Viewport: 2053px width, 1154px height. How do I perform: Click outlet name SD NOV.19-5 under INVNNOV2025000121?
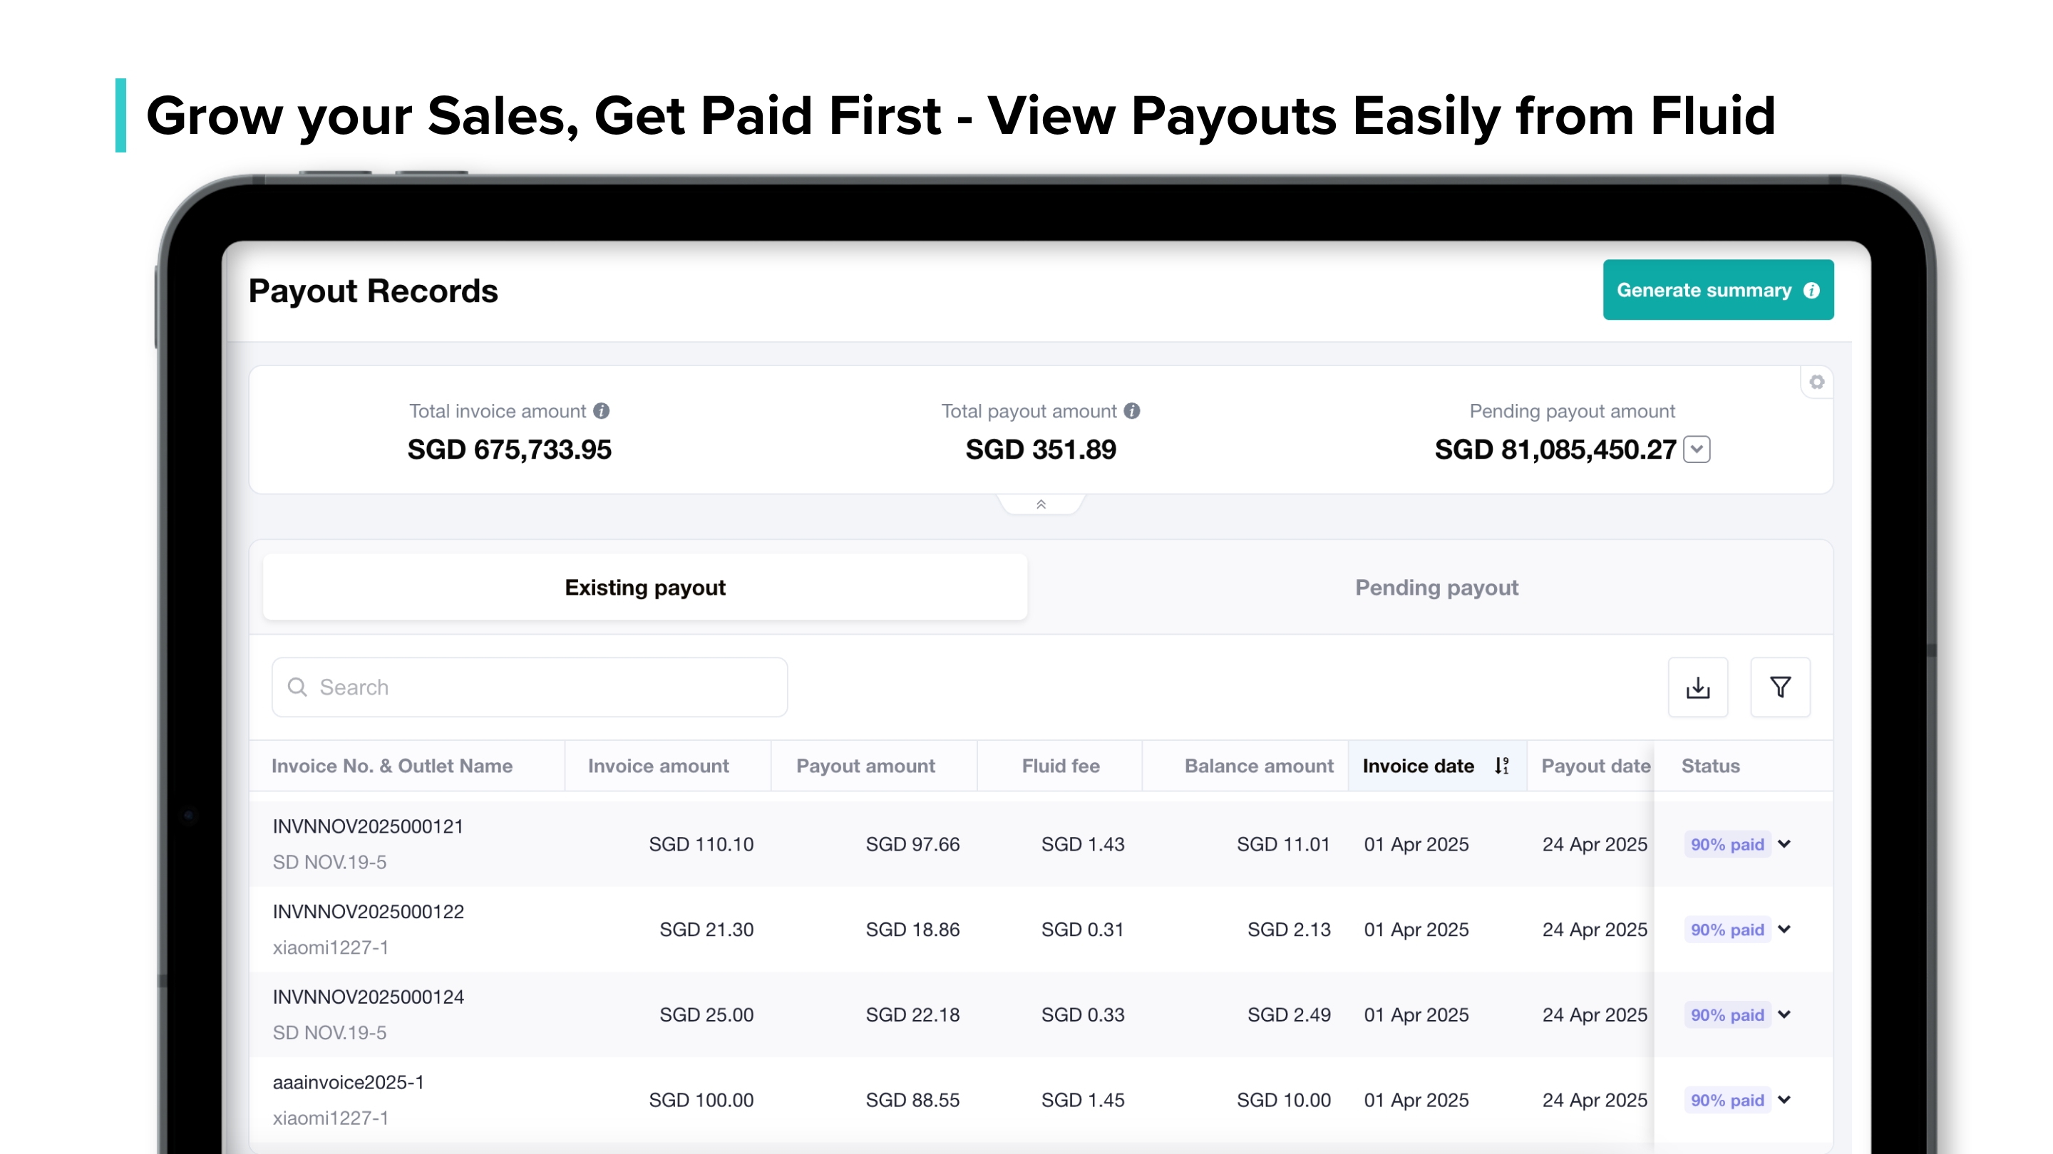[330, 863]
